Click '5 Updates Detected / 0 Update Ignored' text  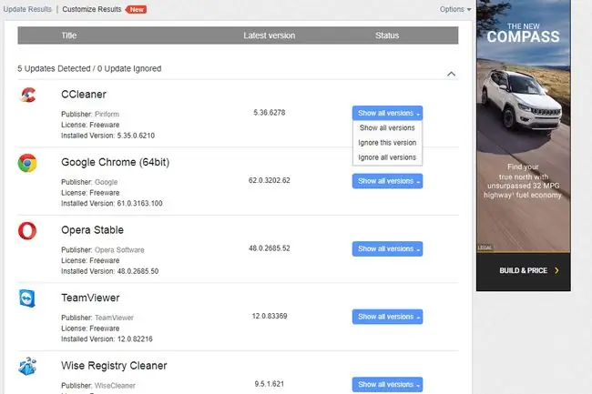(89, 68)
